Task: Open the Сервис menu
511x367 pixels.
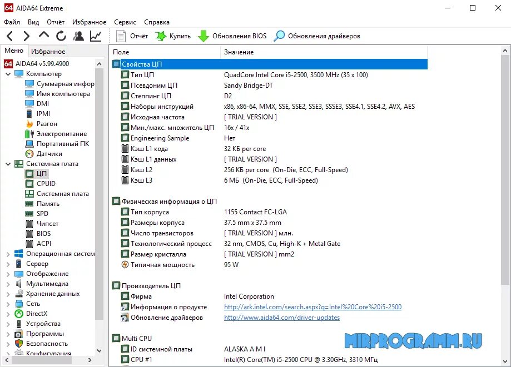Action: [125, 22]
